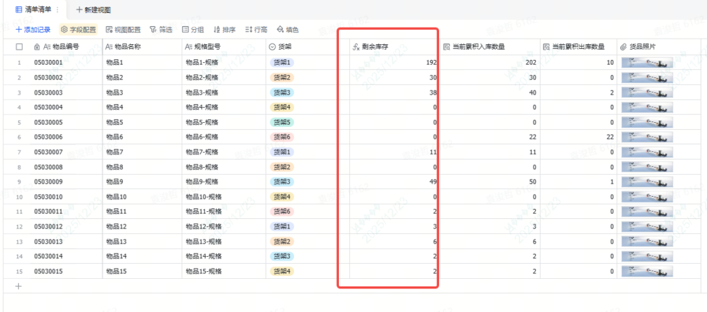The width and height of the screenshot is (707, 312).
Task: Adjust 行高 row height setting
Action: 256,30
